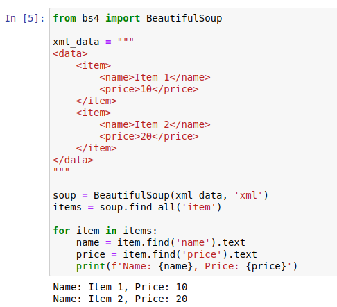337x307 pixels.
Task: Click the opening <data> tag line
Action: pos(70,53)
